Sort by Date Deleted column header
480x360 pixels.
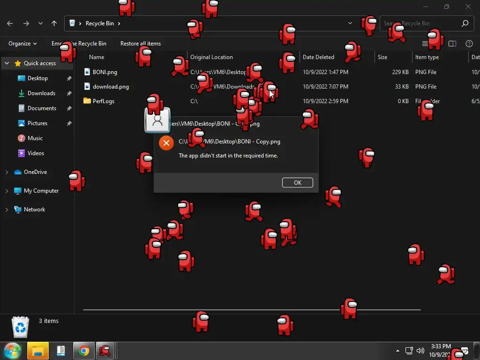318,57
